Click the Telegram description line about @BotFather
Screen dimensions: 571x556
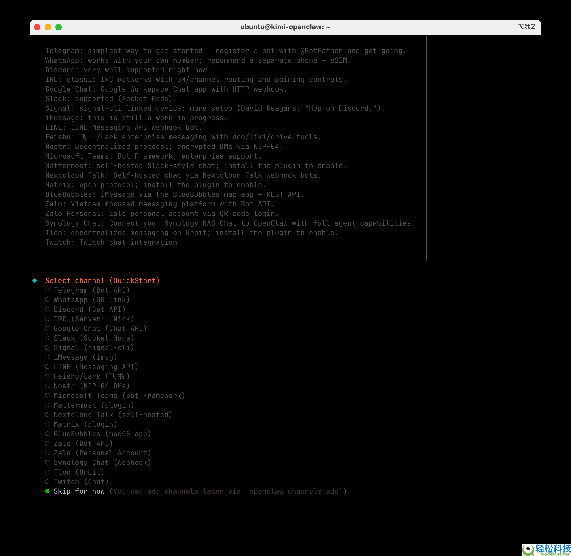225,51
